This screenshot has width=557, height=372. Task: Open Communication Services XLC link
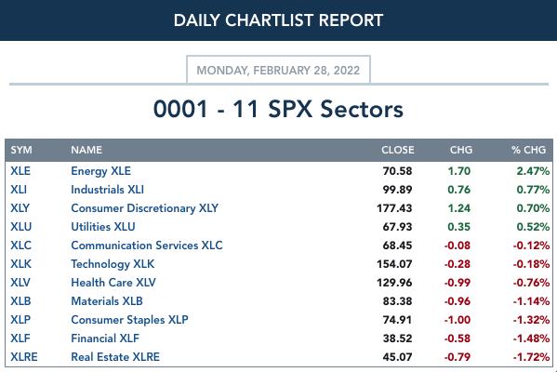[x=147, y=246]
